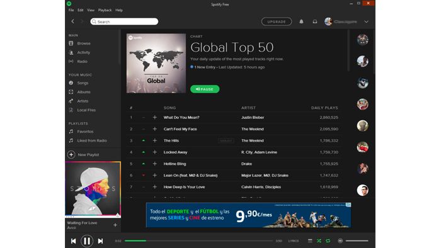Open R. City, Adam Levine artist link
The image size is (441, 248).
[x=259, y=152]
